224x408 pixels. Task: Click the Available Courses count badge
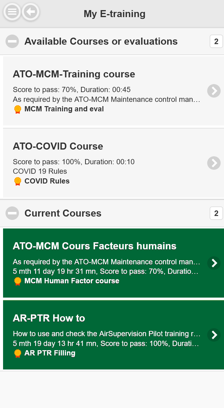tap(216, 42)
